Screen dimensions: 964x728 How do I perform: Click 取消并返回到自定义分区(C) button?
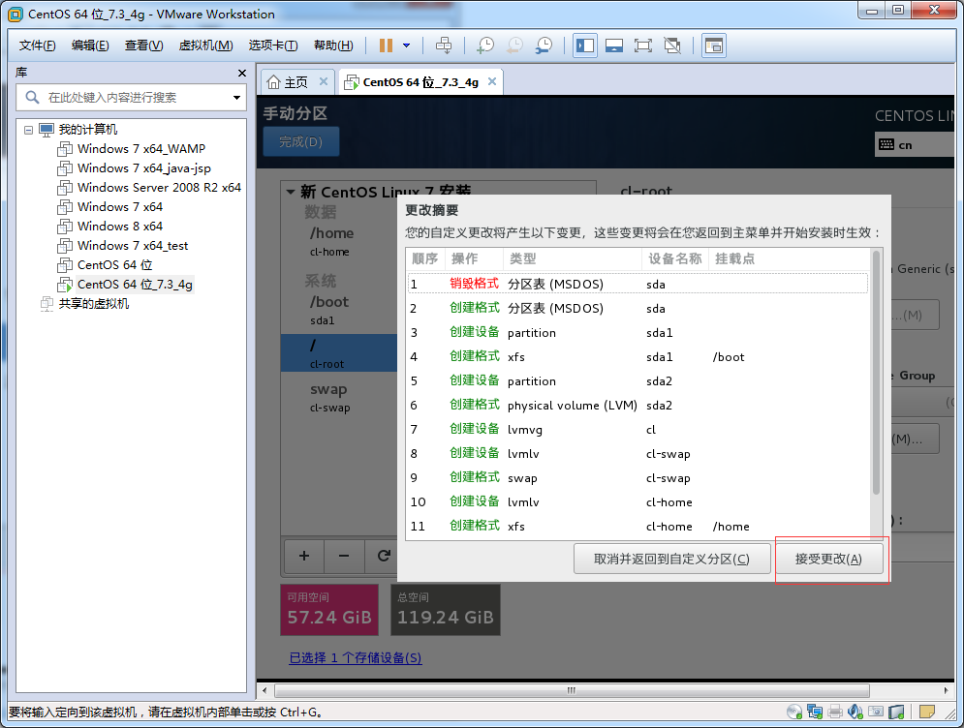[x=672, y=559]
